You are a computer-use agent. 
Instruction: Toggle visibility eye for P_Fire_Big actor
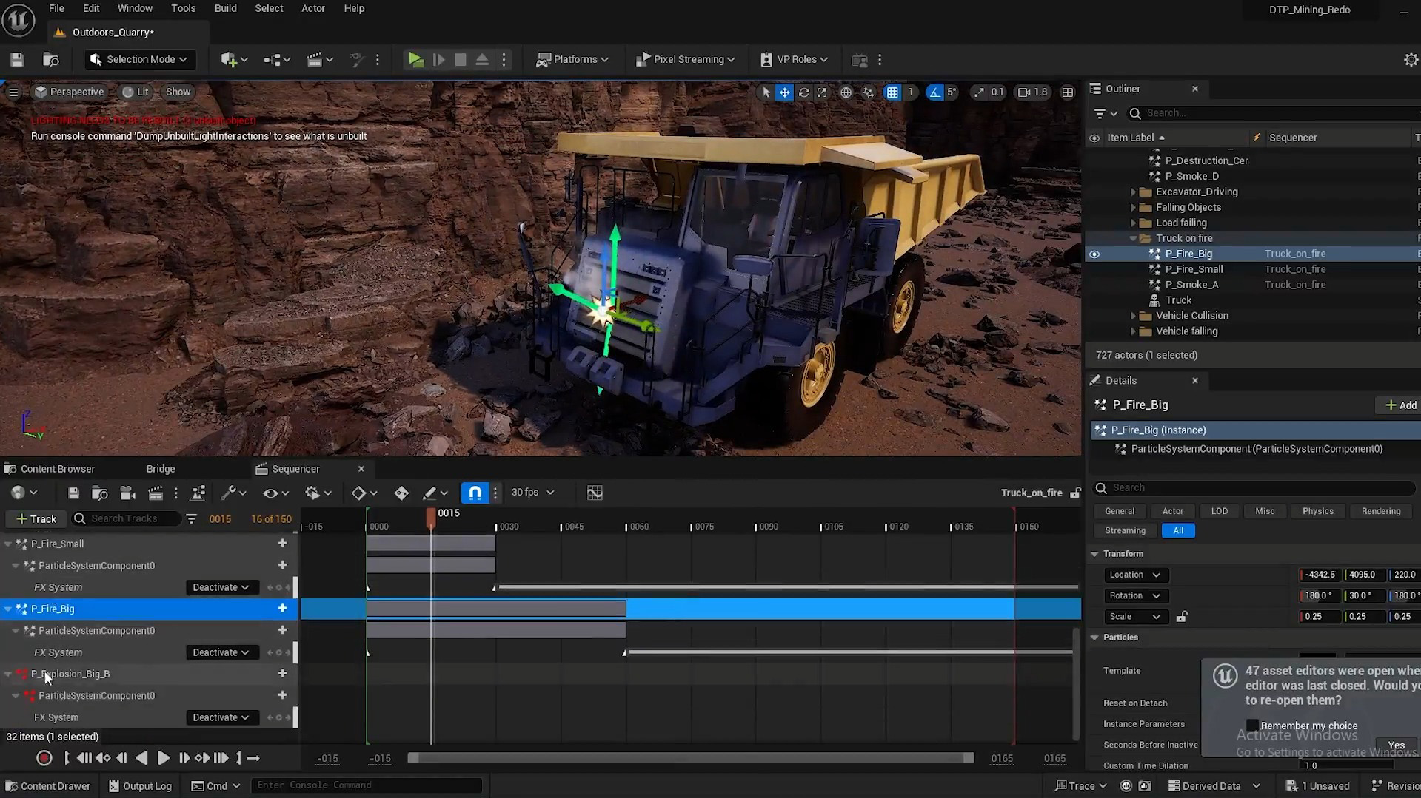tap(1094, 254)
